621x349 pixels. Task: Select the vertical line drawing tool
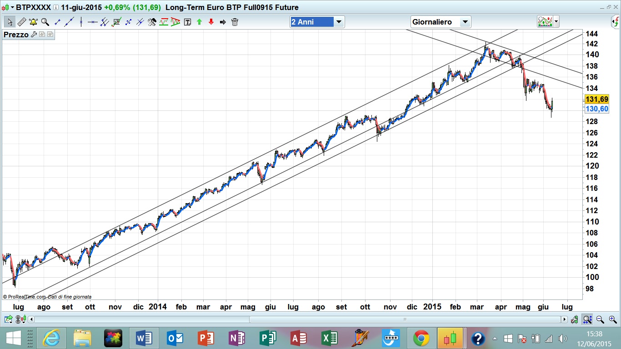click(81, 22)
